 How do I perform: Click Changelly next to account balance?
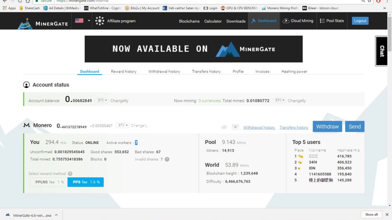click(119, 101)
